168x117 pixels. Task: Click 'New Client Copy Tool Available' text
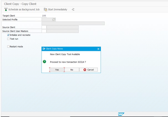pos(65,54)
